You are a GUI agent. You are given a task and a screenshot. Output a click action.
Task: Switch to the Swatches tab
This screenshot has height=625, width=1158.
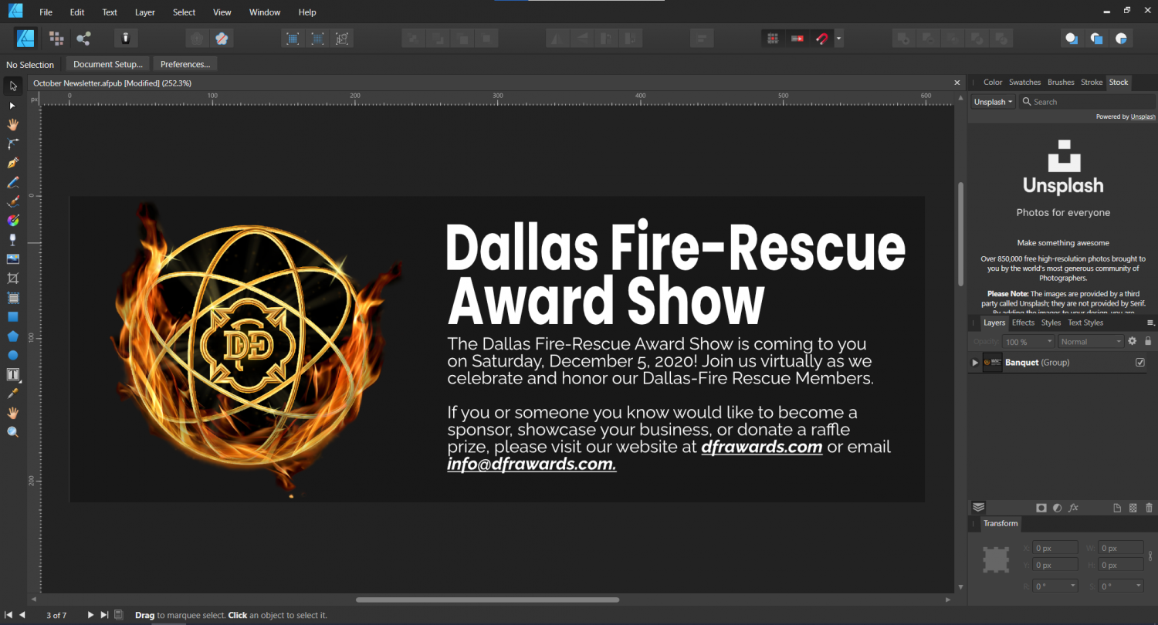(x=1024, y=82)
